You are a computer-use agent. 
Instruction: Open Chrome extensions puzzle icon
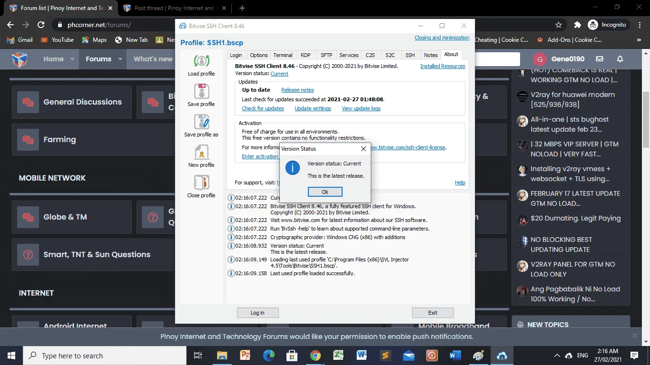point(577,25)
